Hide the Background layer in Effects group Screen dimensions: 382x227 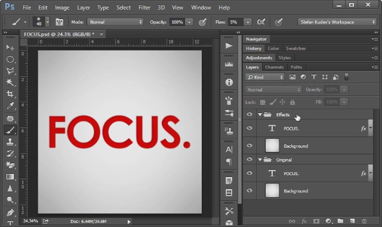coord(249,145)
